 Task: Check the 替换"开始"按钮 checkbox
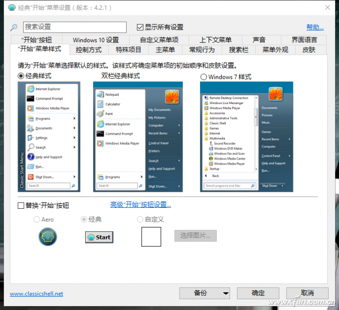pyautogui.click(x=21, y=205)
